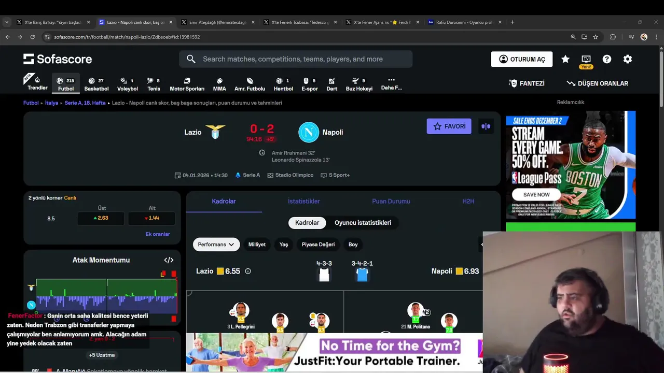664x373 pixels.
Task: Switch to Emir Ateşdağlı browser tab
Action: [x=218, y=22]
